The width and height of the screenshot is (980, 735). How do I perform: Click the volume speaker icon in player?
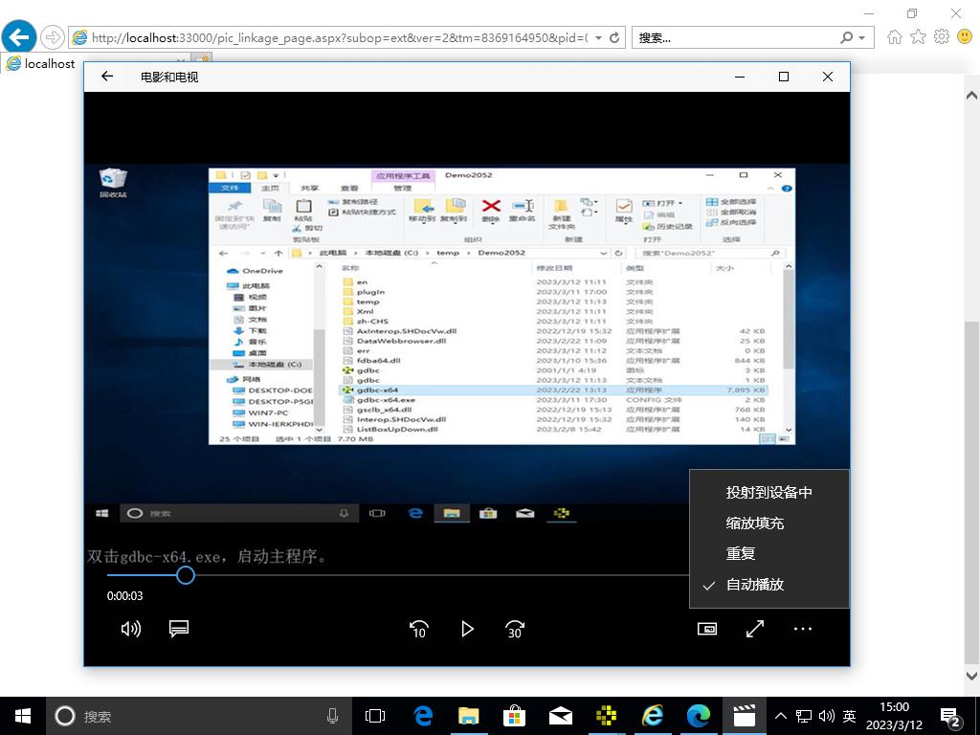coord(131,629)
